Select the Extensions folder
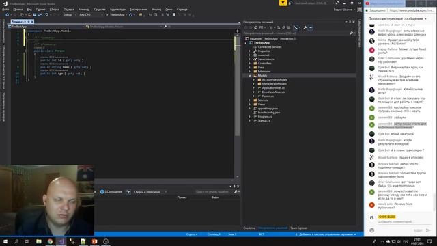 pos(264,71)
